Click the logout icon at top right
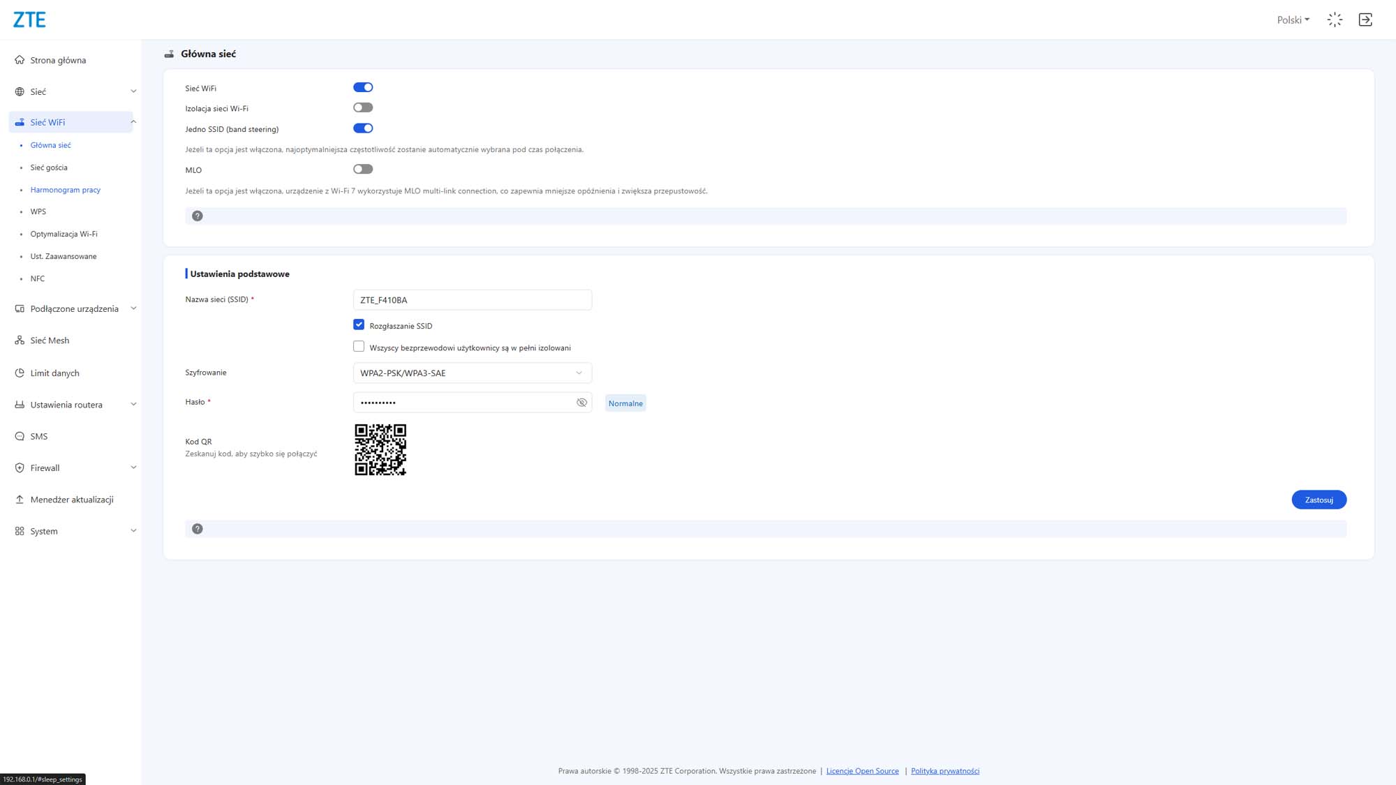The image size is (1396, 785). point(1365,20)
